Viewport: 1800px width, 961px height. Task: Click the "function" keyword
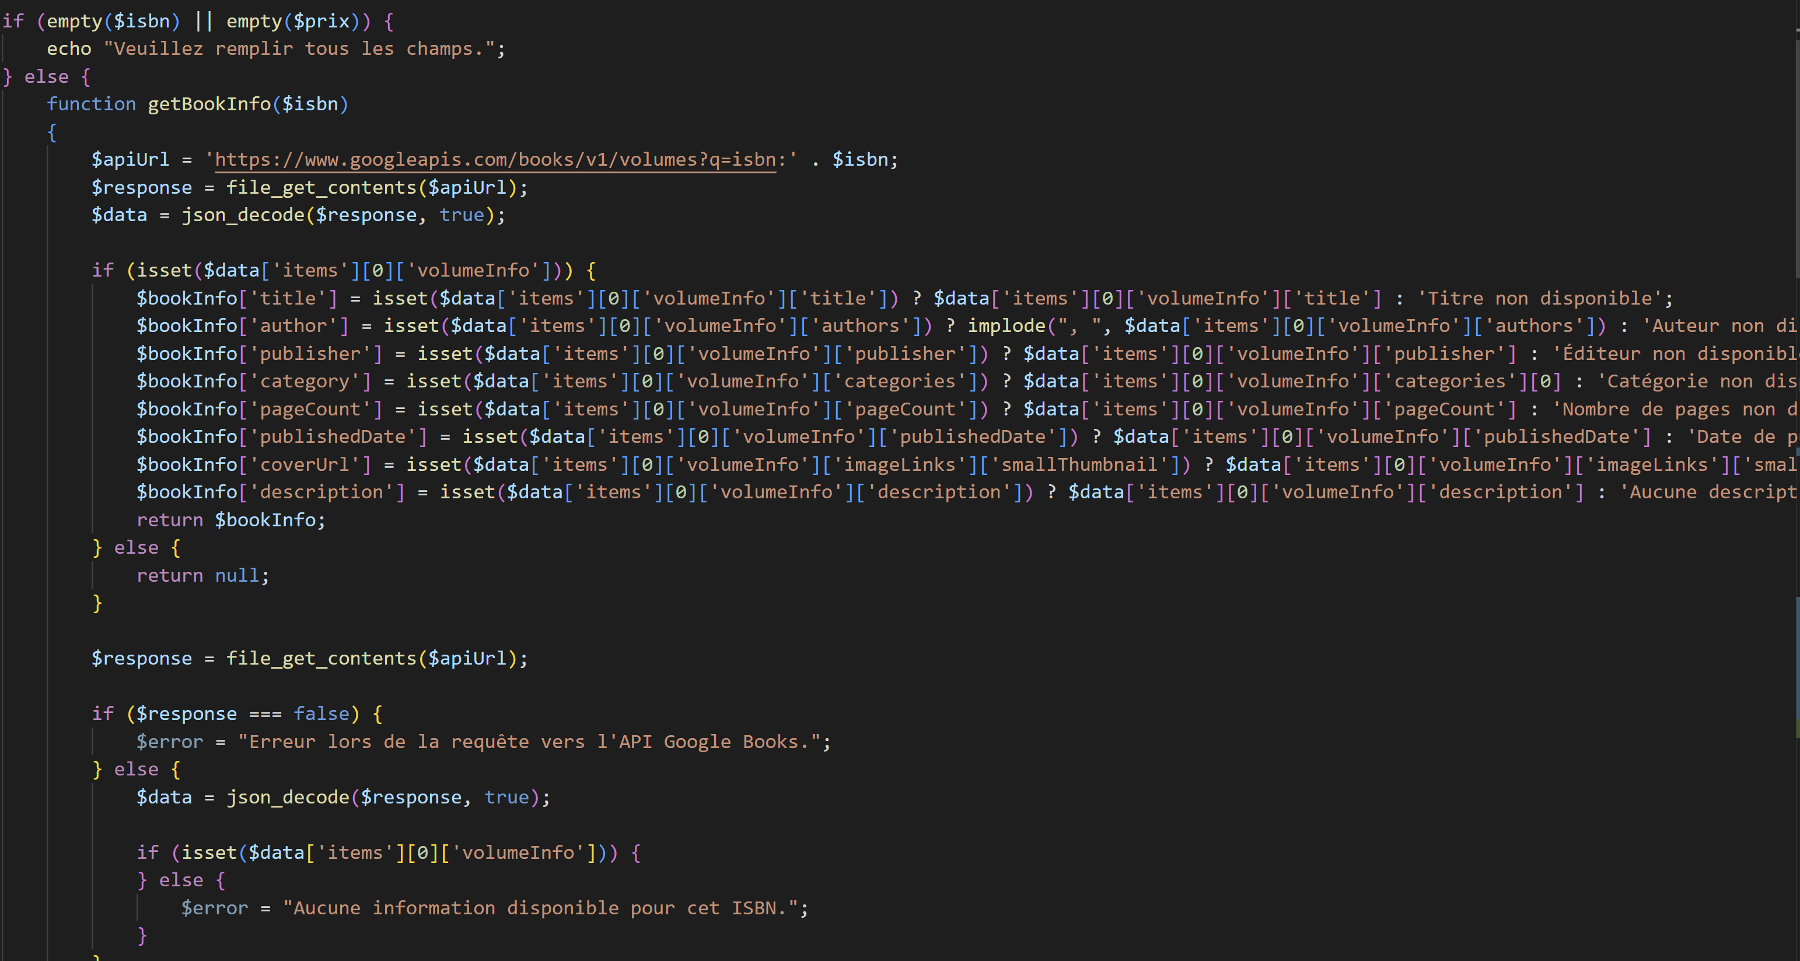tap(92, 104)
